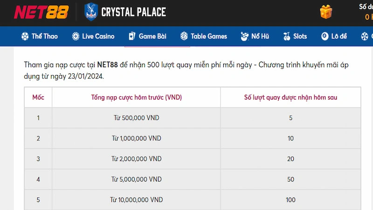The height and width of the screenshot is (210, 373).
Task: Click the Lô đề ball icon
Action: (325, 36)
